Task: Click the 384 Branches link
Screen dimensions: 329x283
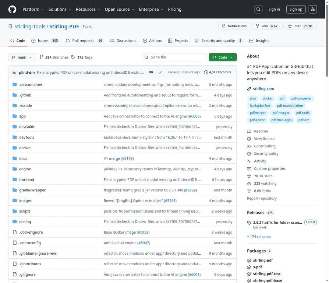Action: coord(54,57)
